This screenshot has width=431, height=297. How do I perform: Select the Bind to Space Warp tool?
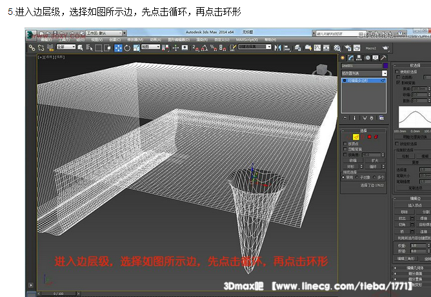point(50,48)
